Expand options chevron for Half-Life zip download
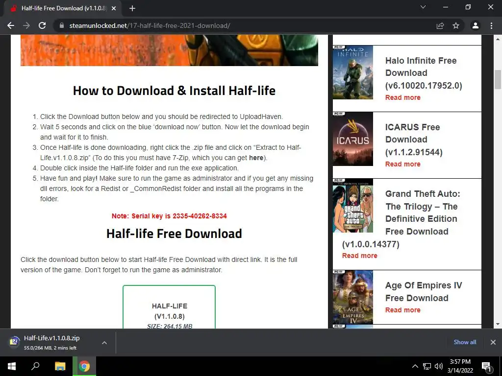The height and width of the screenshot is (376, 502). [104, 342]
